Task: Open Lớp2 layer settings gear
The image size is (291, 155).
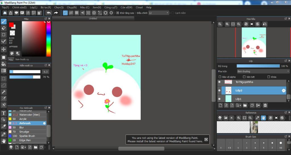Action: pyautogui.click(x=284, y=90)
